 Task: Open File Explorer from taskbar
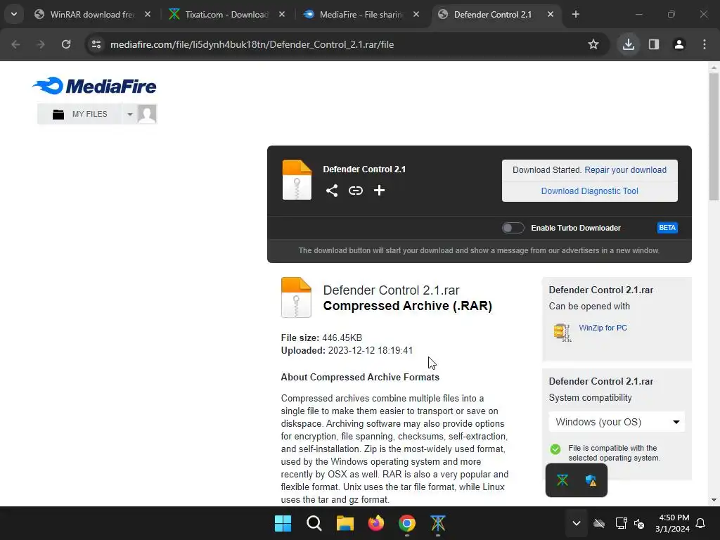345,523
